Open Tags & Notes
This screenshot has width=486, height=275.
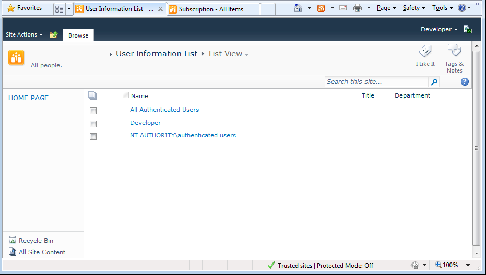pyautogui.click(x=454, y=58)
